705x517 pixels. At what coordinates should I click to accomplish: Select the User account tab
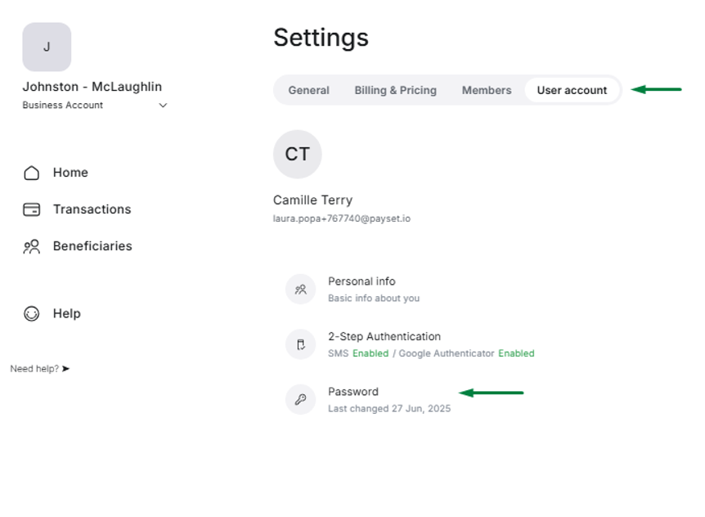(x=572, y=90)
